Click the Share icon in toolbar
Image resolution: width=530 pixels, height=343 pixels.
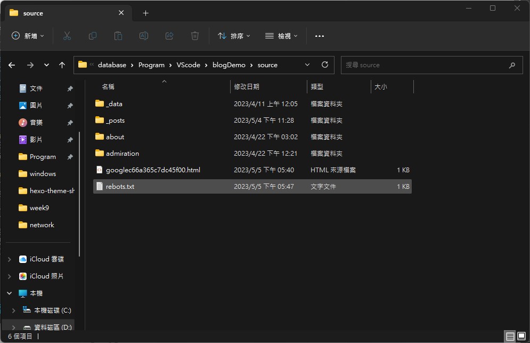click(169, 36)
